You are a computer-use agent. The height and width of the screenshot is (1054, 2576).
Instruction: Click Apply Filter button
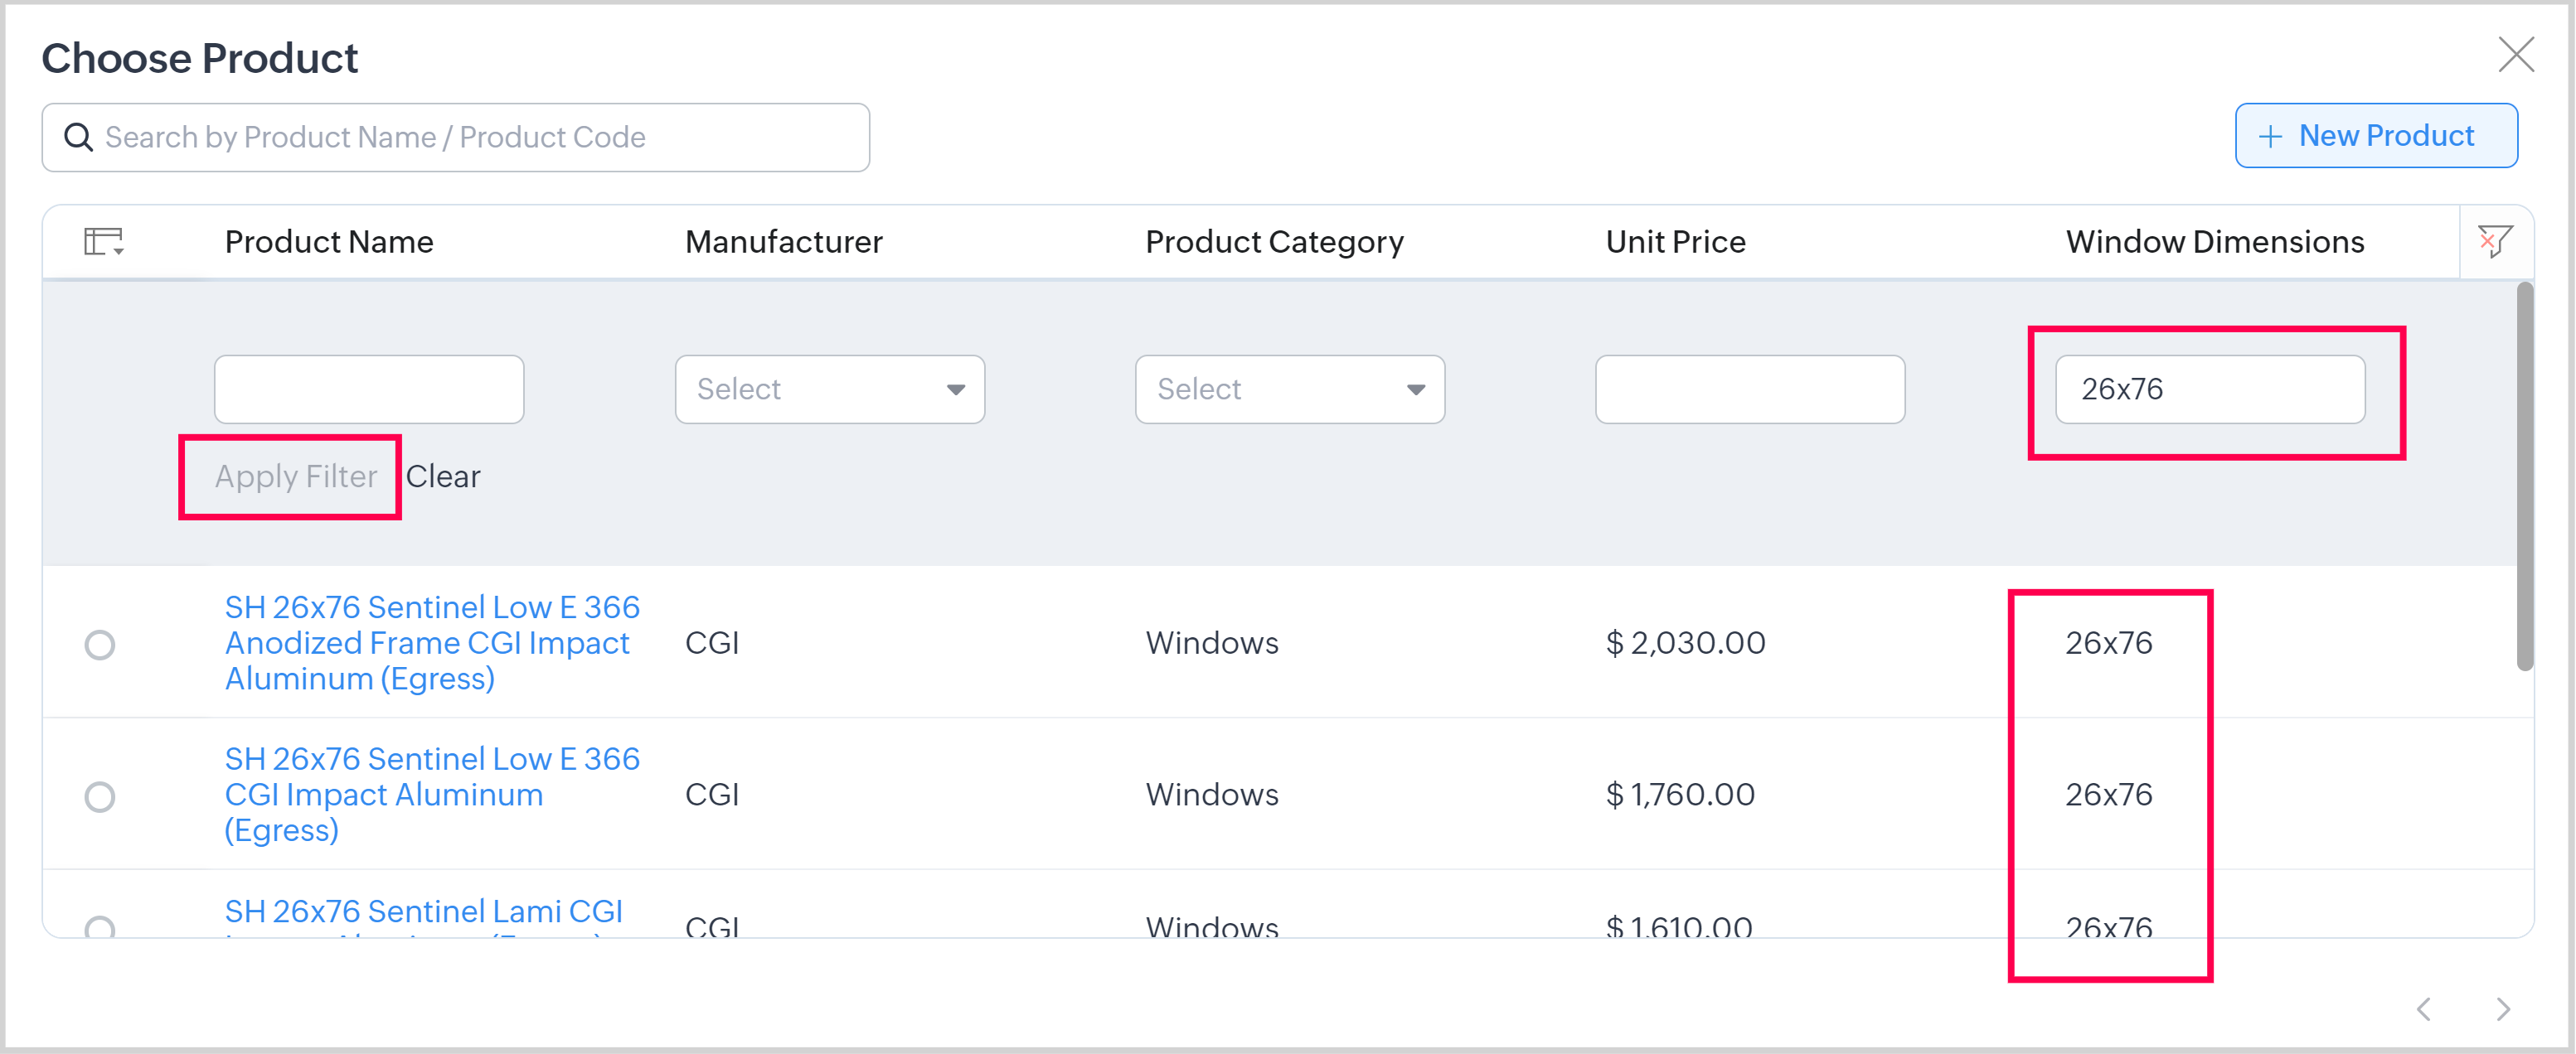coord(296,476)
